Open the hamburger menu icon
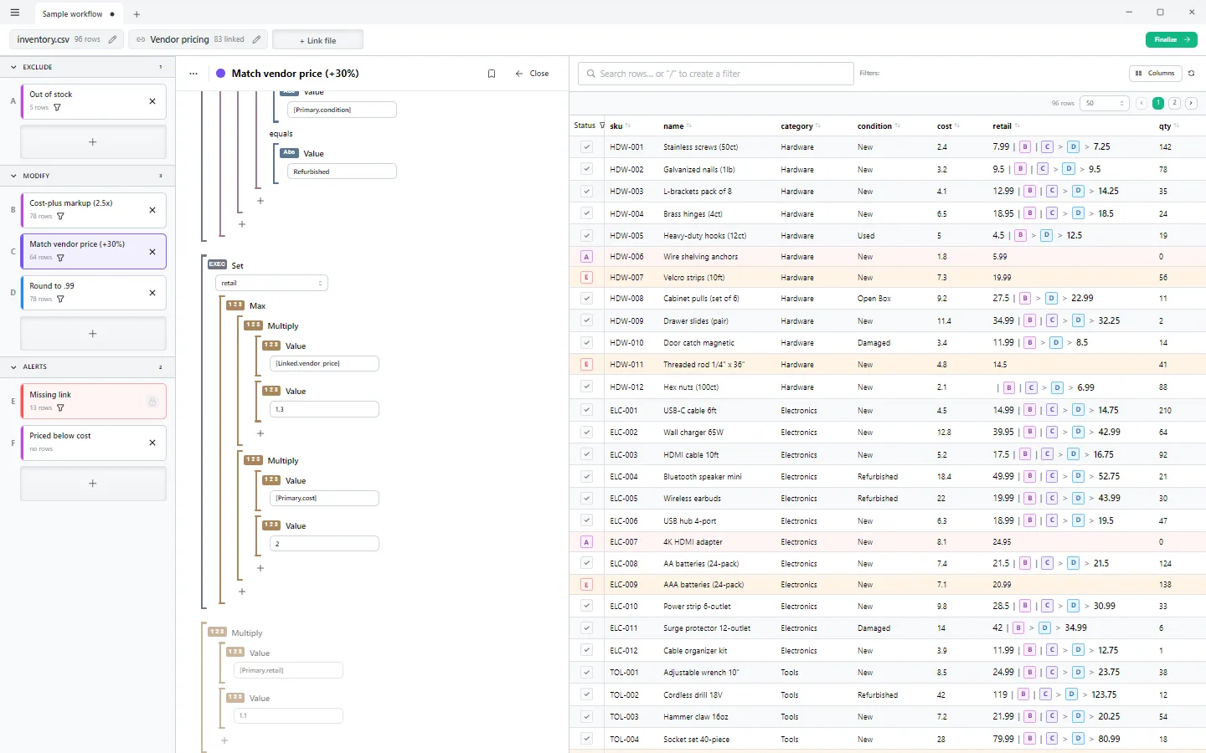The image size is (1206, 753). 15,13
